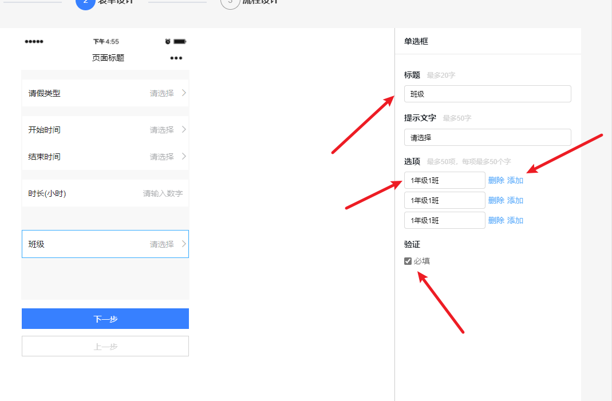Click the 上一步 button
Screen dimensions: 612x401
point(105,346)
